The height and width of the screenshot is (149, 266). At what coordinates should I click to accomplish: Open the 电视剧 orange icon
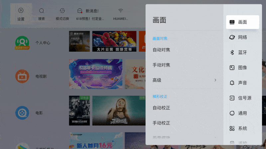pos(22,76)
